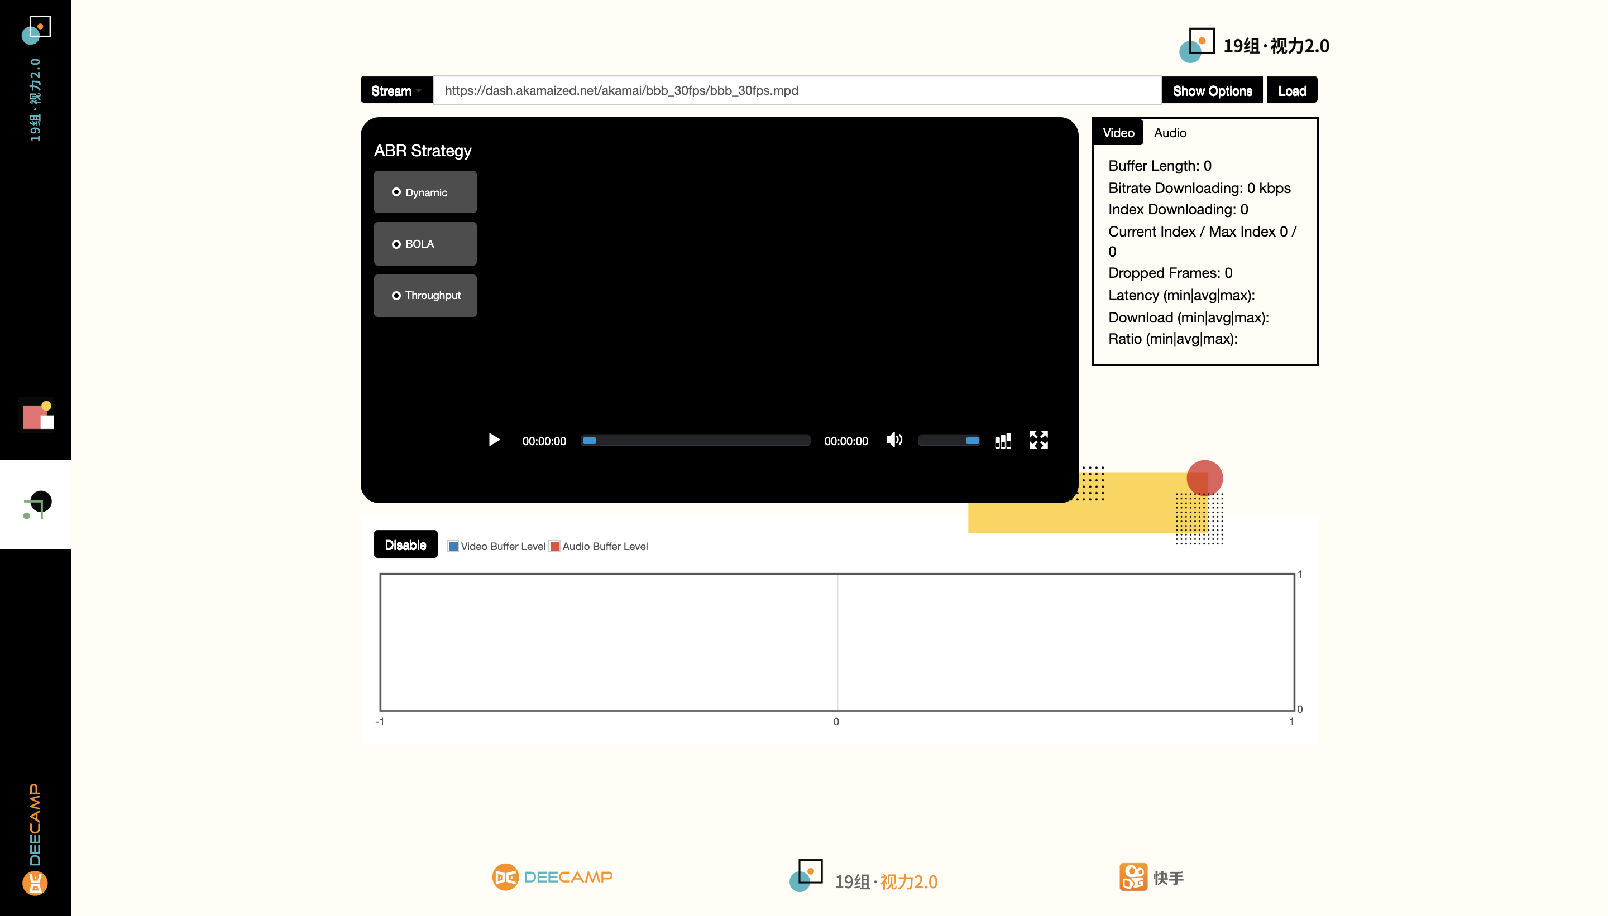Toggle Audio Buffer Level legend entry

point(598,546)
